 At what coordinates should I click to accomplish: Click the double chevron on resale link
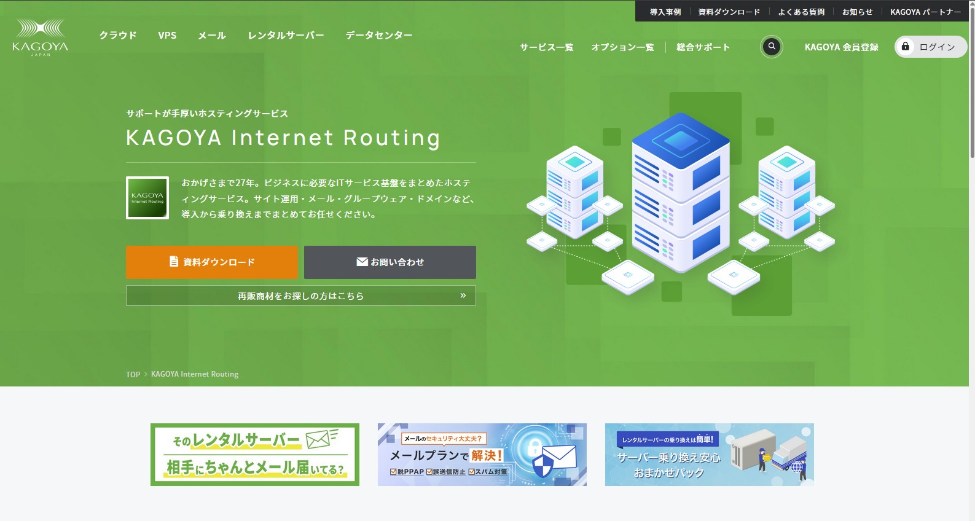pyautogui.click(x=463, y=296)
